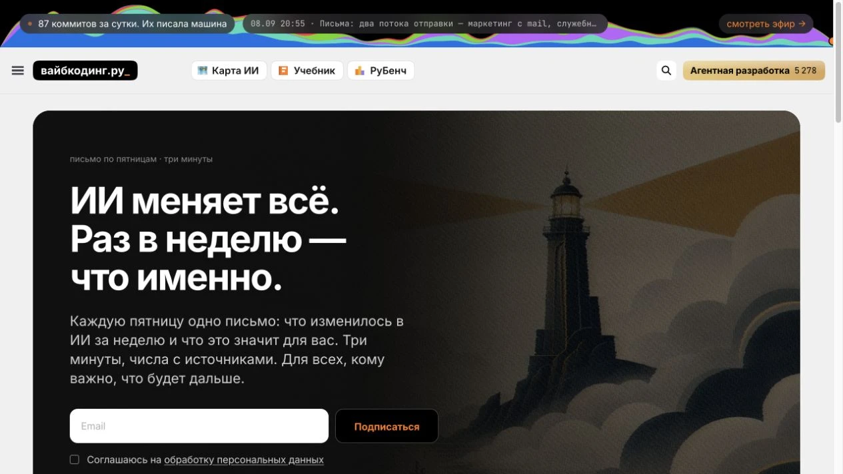Click the ИИ меняет всё headline
Screen dimensions: 843x474
point(208,240)
